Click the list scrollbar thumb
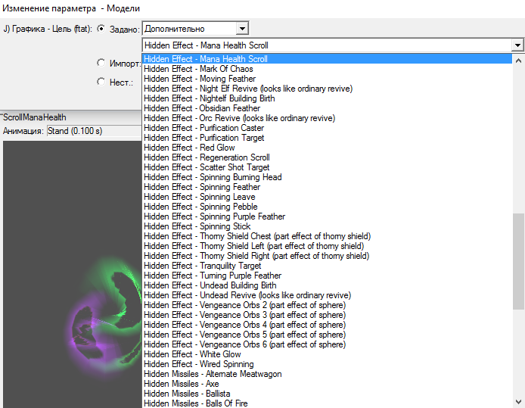This screenshot has width=525, height=408. click(x=518, y=261)
